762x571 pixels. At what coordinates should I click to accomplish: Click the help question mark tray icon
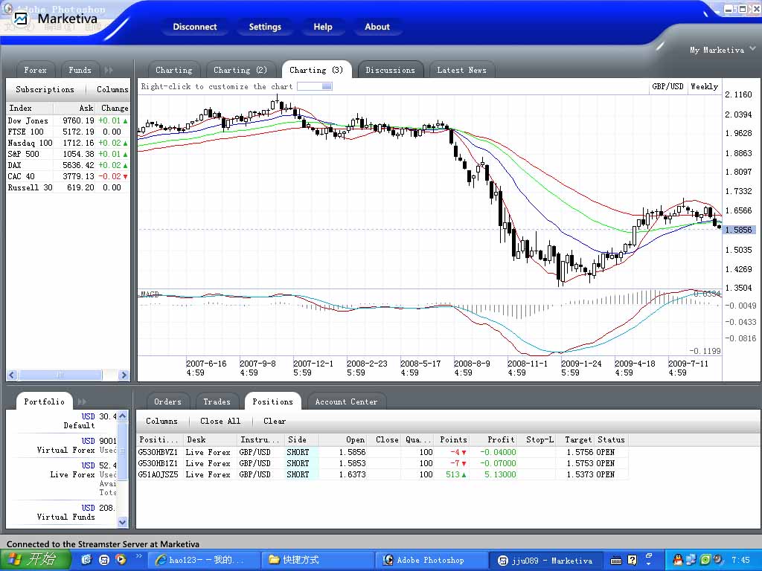pos(633,560)
